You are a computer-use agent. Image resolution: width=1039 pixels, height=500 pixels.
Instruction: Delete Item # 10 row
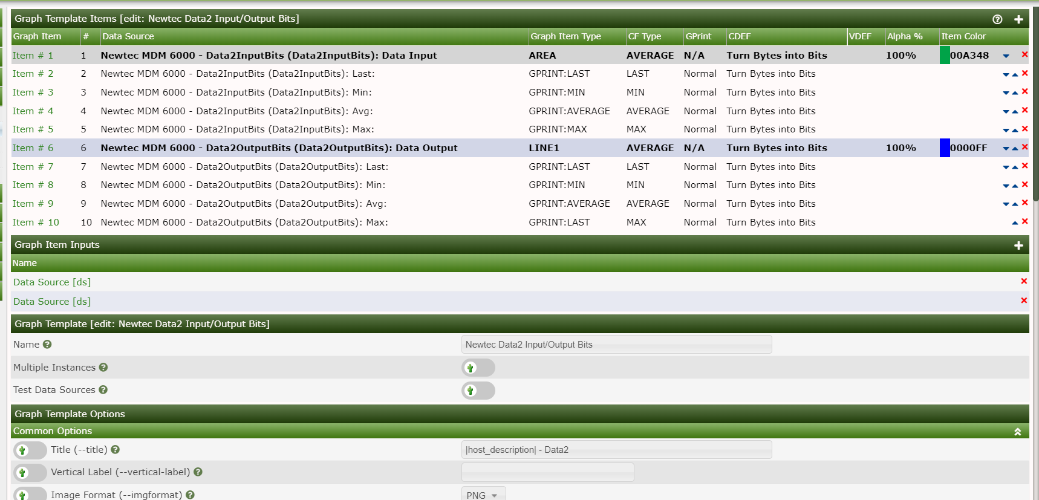[1024, 221]
